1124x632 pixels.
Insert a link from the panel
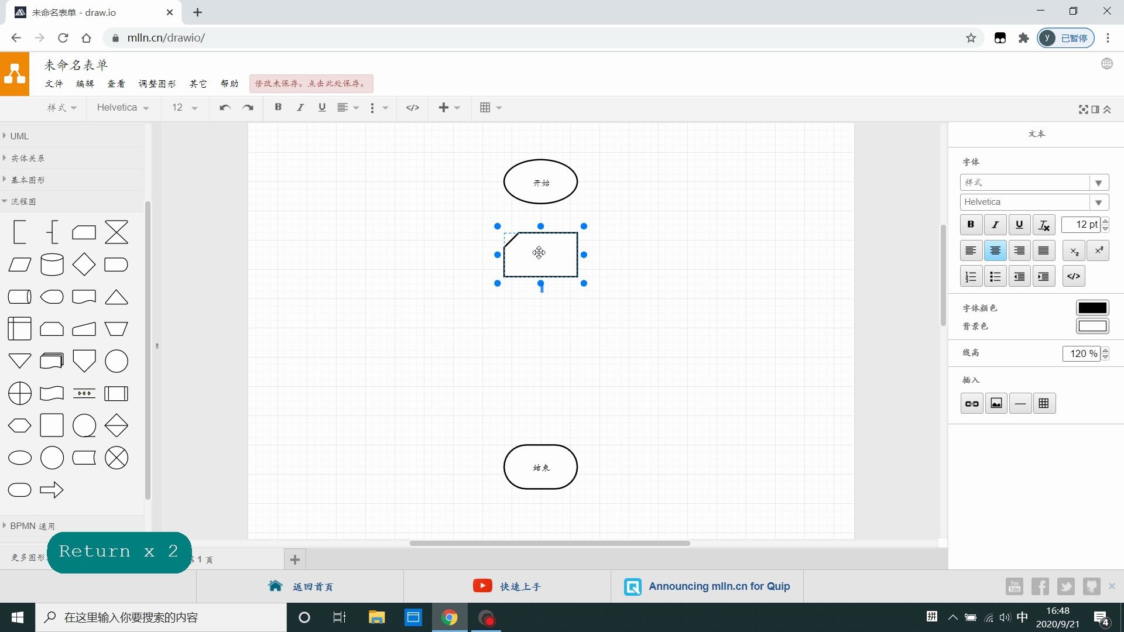[x=972, y=403]
